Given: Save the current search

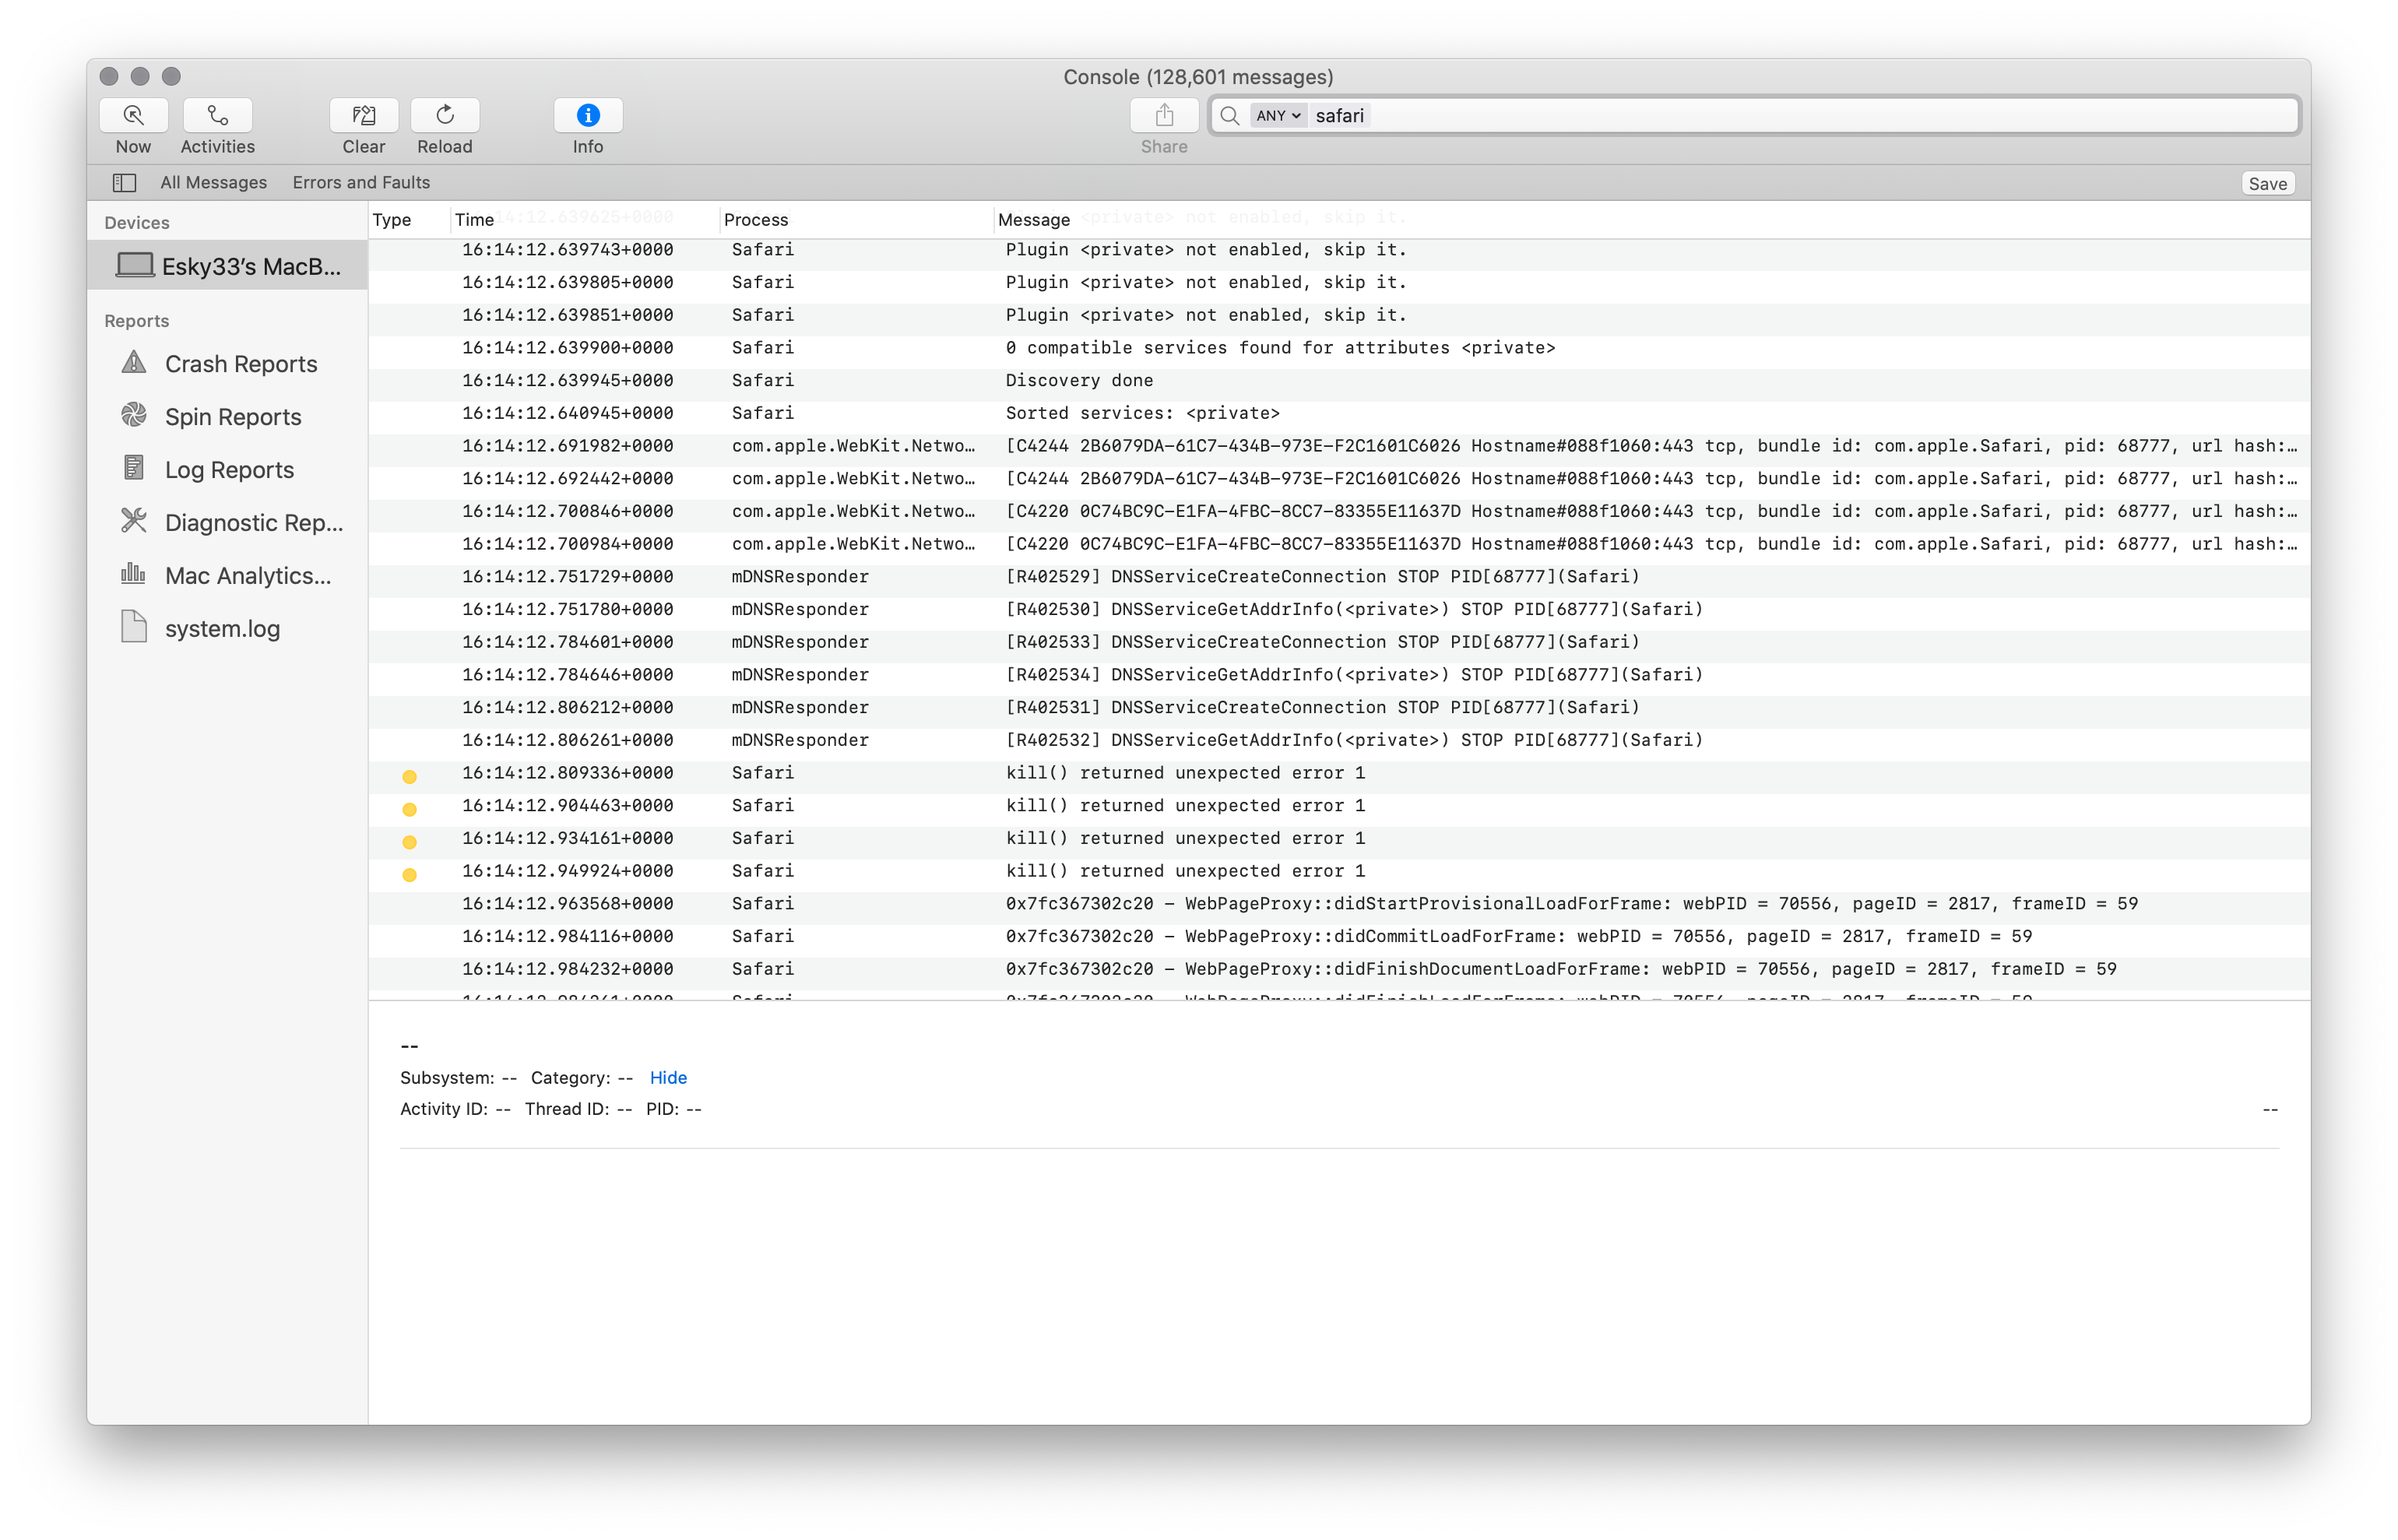Looking at the screenshot, I should coord(2267,183).
